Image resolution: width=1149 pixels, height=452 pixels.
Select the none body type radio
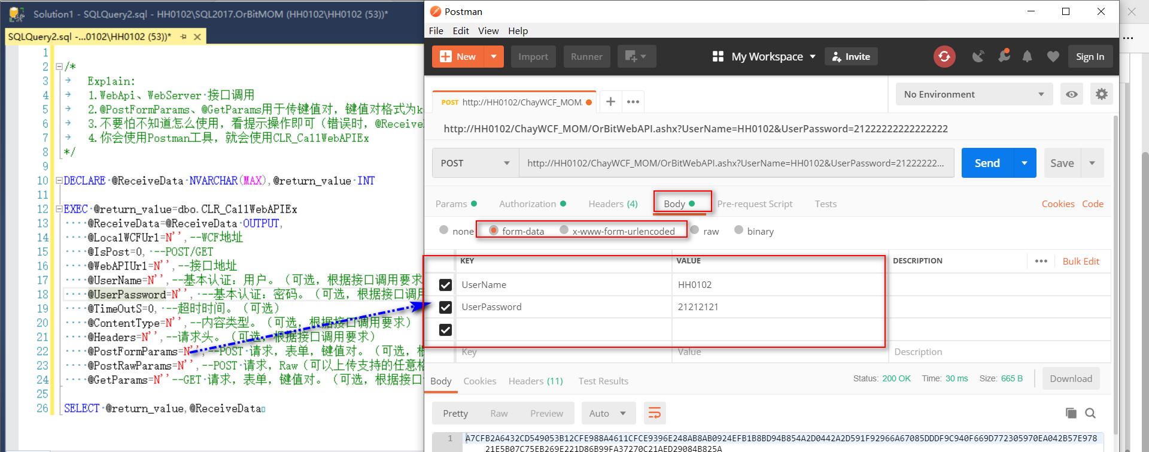point(443,230)
